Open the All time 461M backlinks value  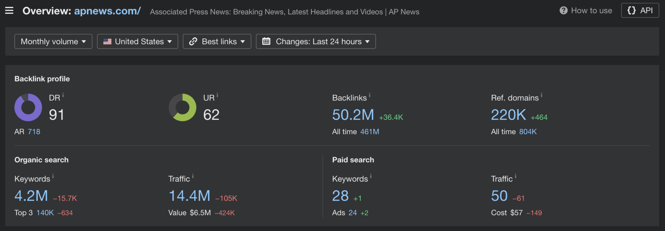370,132
